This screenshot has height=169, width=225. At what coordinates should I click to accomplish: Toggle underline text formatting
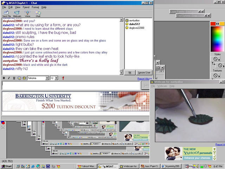click(14, 78)
